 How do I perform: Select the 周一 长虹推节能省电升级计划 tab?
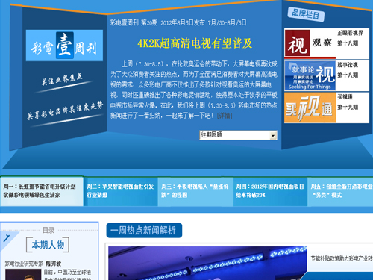pos(42,191)
